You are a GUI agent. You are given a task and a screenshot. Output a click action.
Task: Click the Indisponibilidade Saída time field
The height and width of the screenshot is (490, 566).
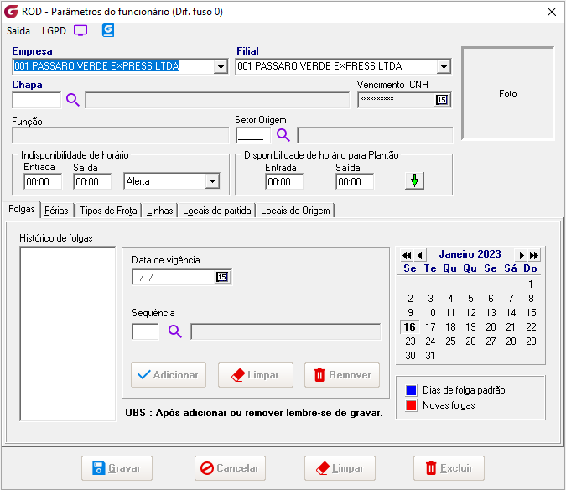[92, 181]
